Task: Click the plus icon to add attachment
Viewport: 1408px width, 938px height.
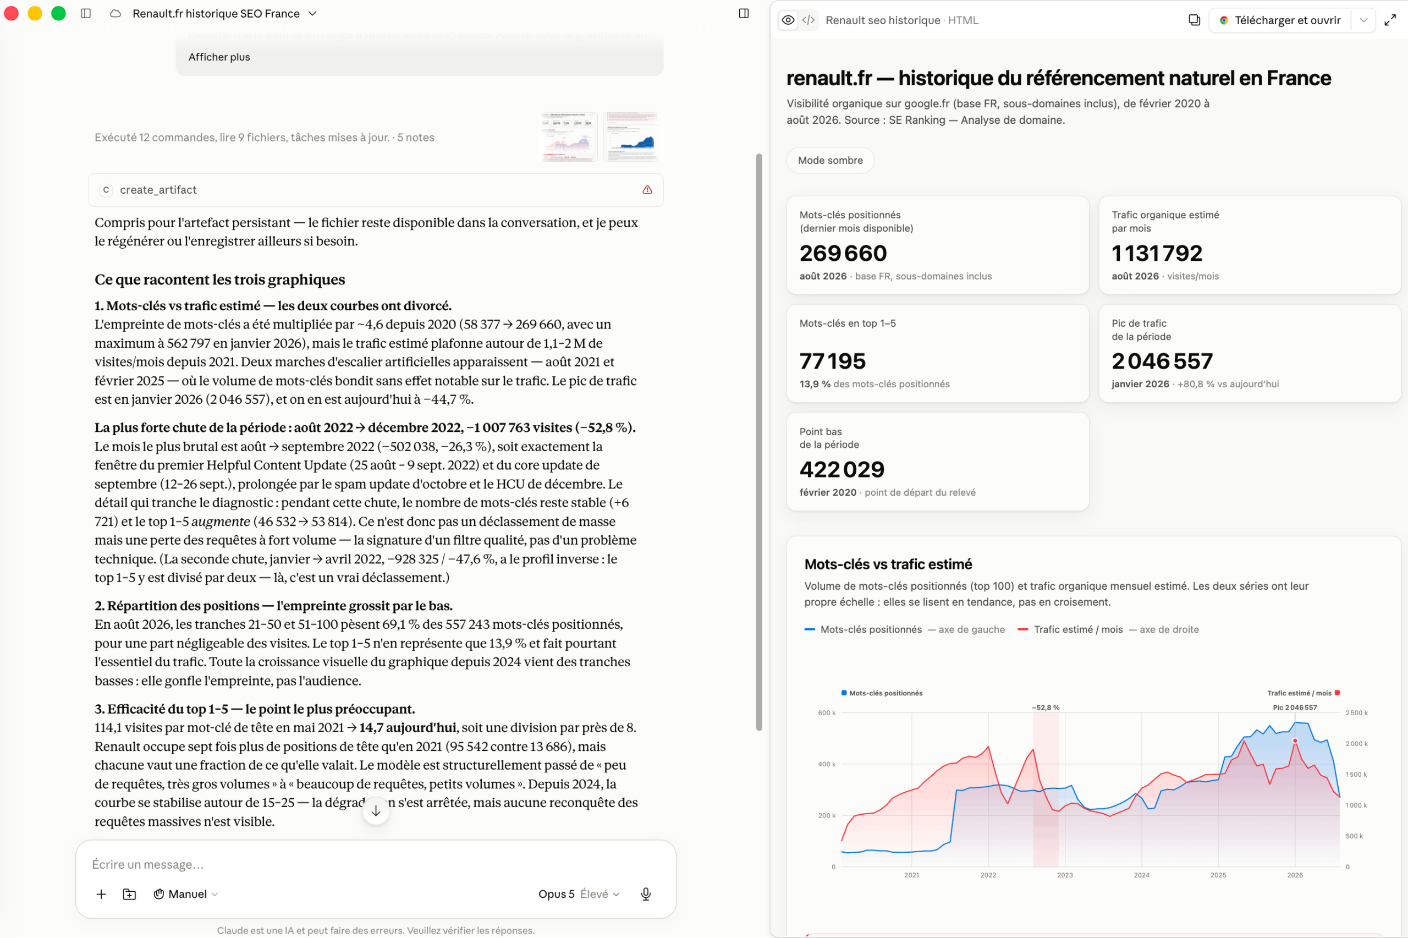Action: pos(101,894)
